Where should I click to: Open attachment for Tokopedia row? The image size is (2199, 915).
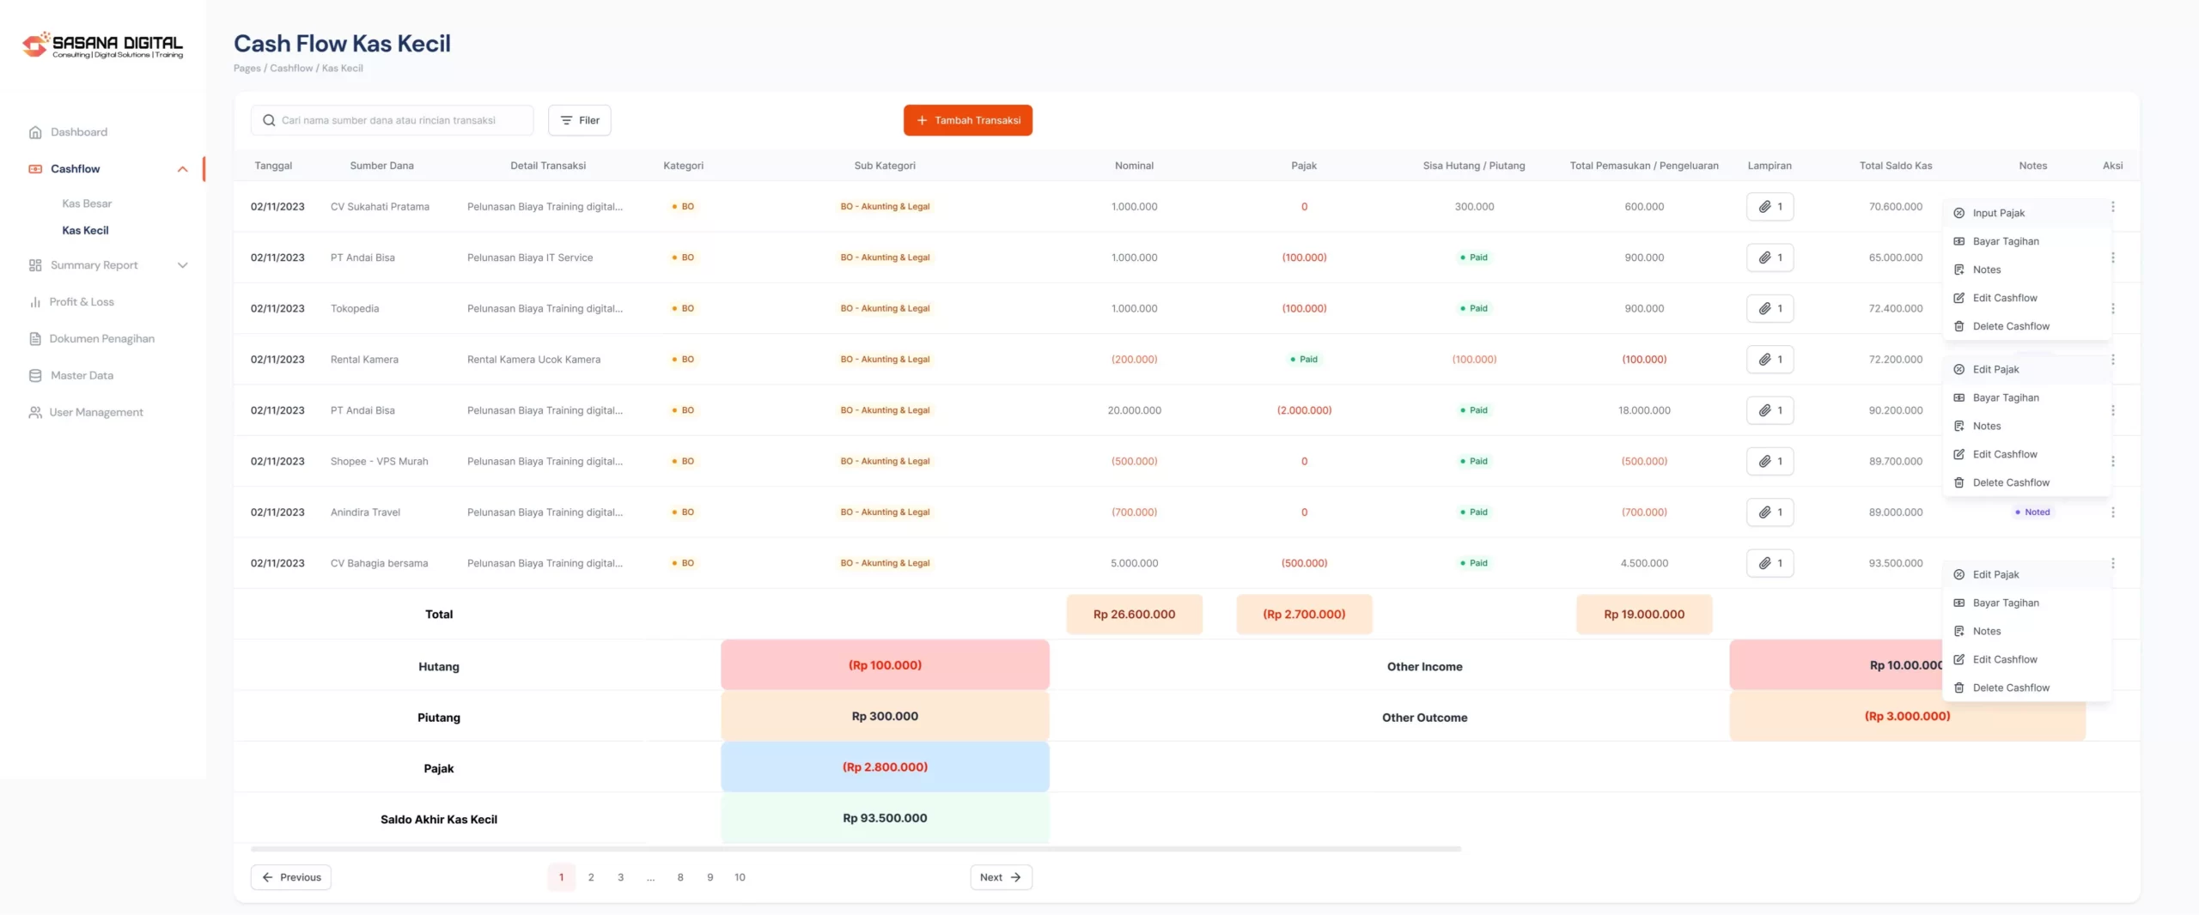[1770, 308]
